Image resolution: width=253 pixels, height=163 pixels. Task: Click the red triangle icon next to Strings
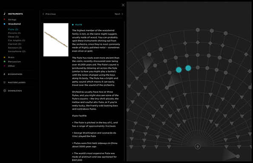pyautogui.click(x=5, y=20)
